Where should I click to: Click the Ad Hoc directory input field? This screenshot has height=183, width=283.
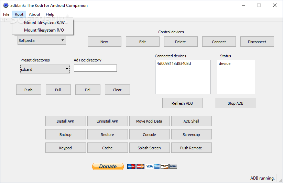click(95, 68)
